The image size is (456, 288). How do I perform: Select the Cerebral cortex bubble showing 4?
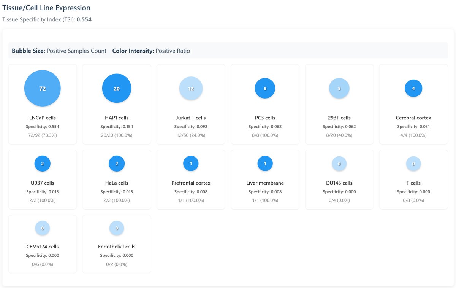(413, 88)
